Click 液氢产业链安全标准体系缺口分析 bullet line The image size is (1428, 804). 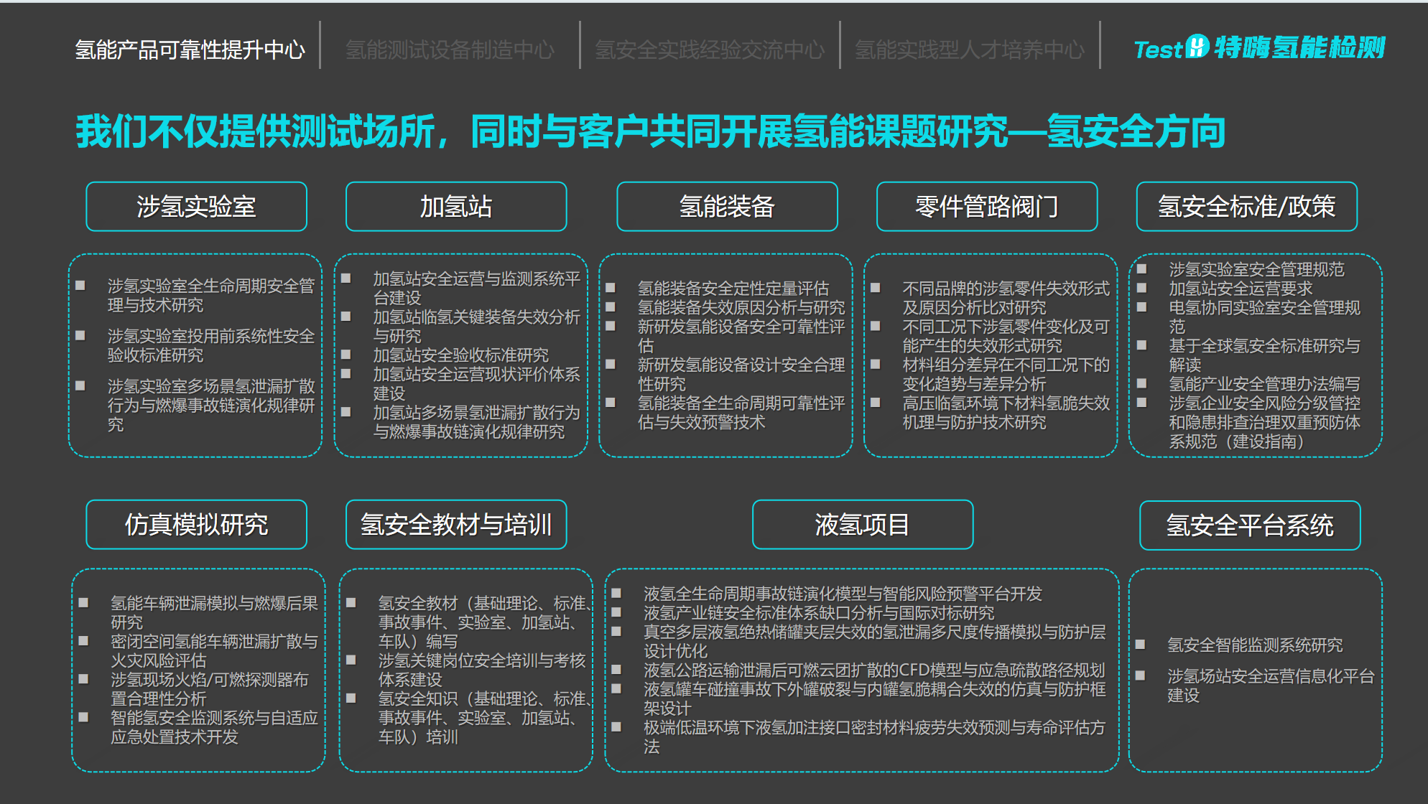tap(818, 613)
